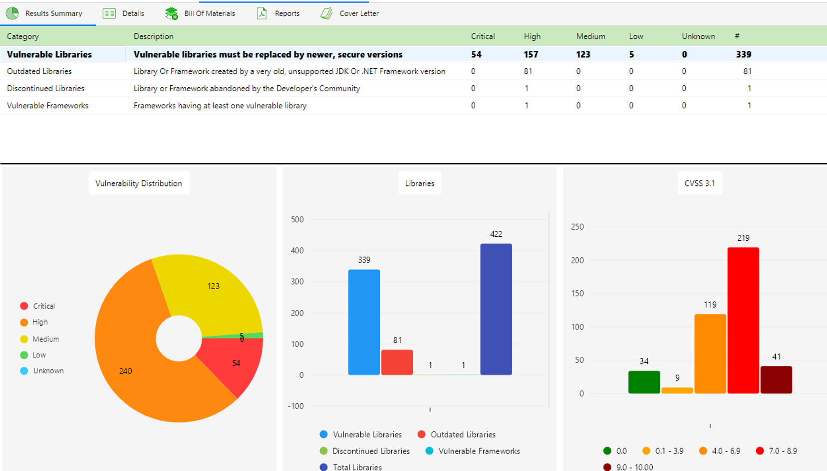The width and height of the screenshot is (827, 471).
Task: Sort by the Critical column header
Action: 483,36
